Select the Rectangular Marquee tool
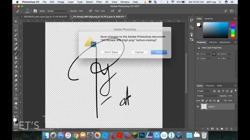250x140 pixels. (x=16, y=26)
